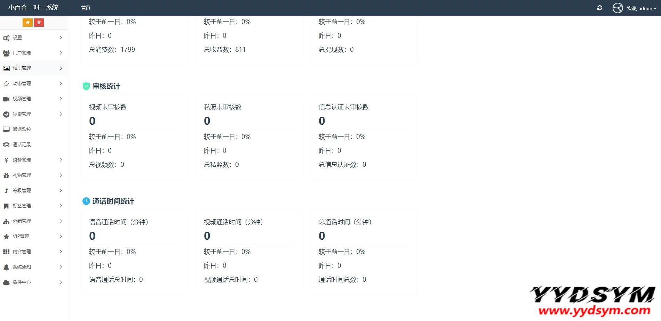
Task: Open the admin user dropdown
Action: coord(642,8)
